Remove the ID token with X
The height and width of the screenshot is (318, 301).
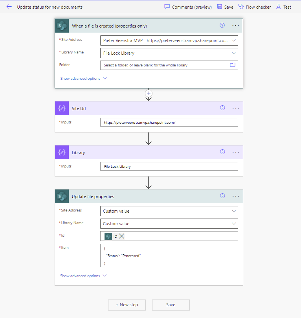(x=121, y=236)
